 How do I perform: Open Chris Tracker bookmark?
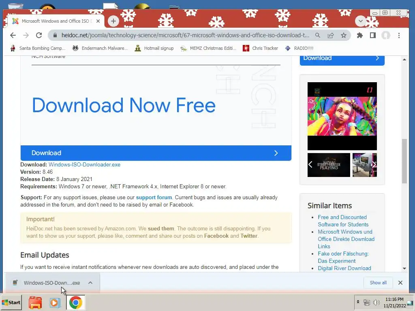(x=261, y=48)
